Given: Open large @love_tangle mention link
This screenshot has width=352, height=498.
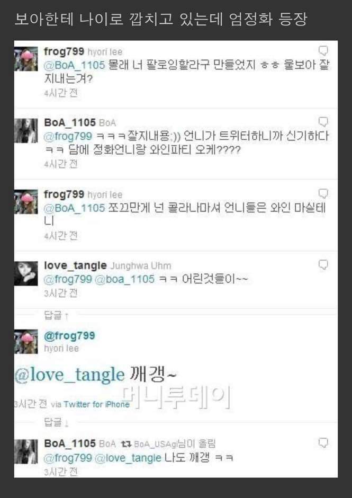Looking at the screenshot, I should [x=69, y=376].
